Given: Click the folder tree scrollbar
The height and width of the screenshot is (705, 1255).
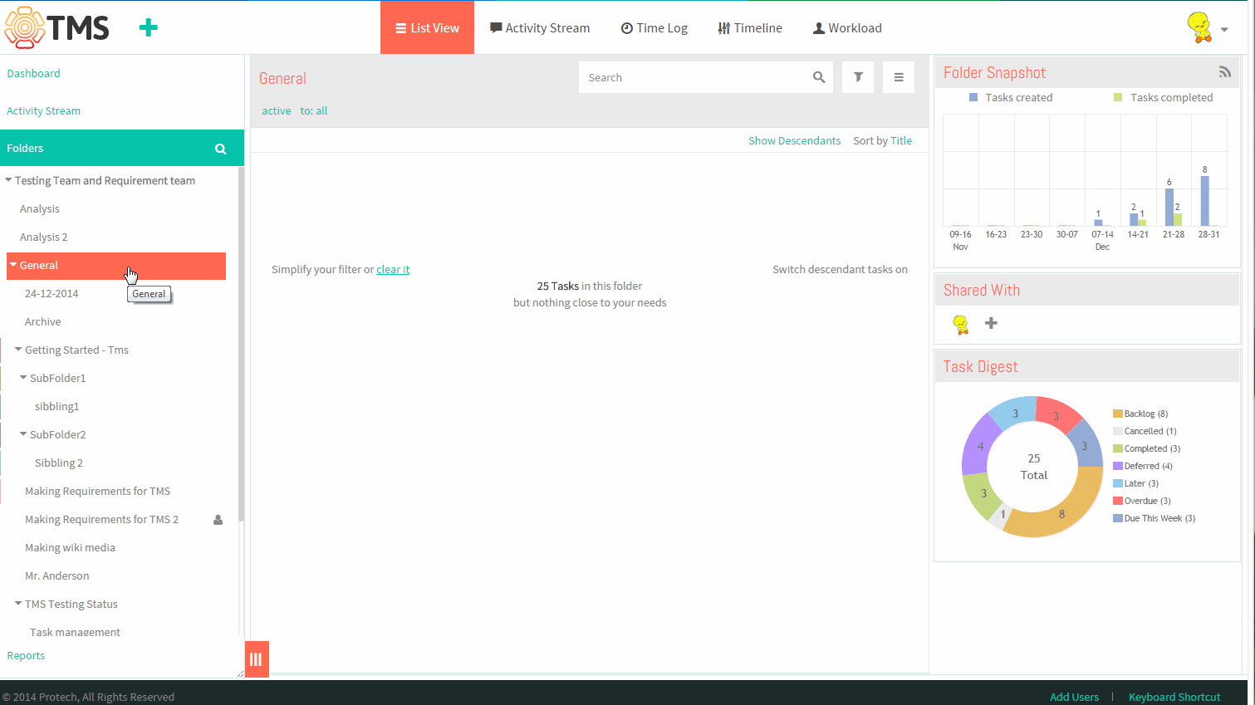Looking at the screenshot, I should point(241,344).
